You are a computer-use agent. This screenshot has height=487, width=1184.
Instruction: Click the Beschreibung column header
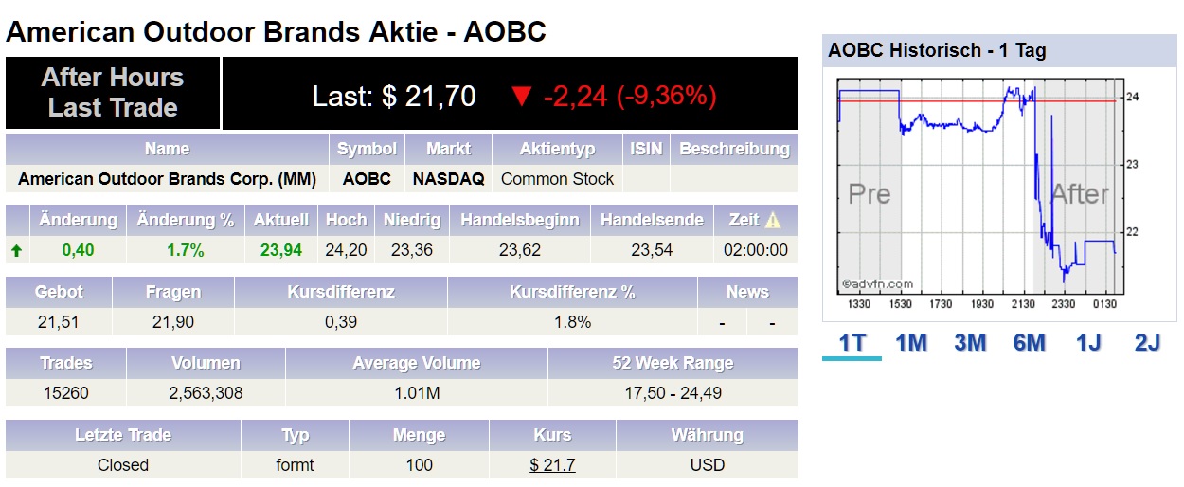pyautogui.click(x=734, y=149)
